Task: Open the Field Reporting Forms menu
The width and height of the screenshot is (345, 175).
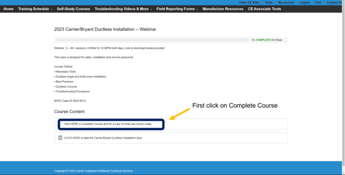Action: [x=176, y=9]
